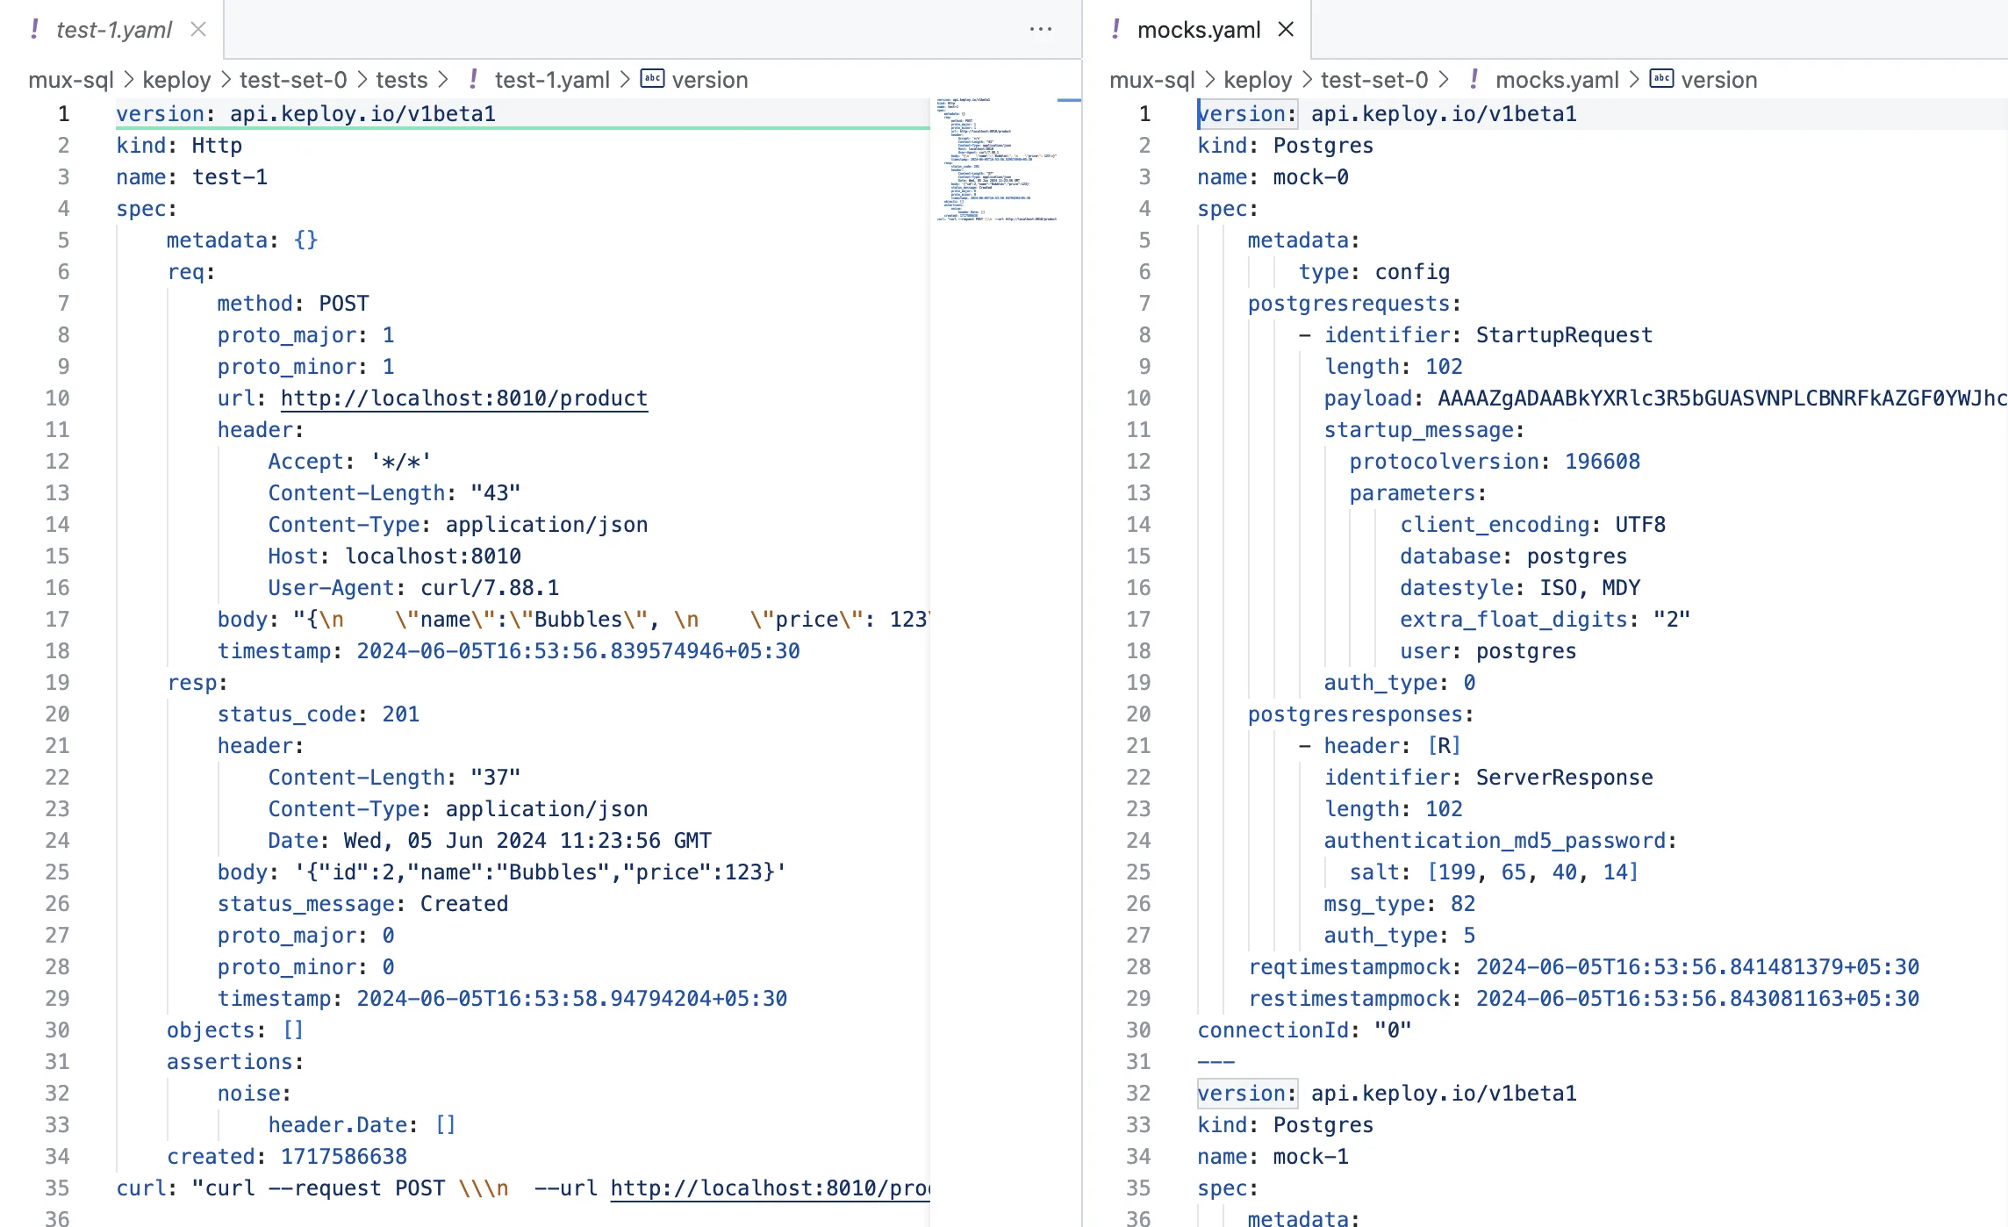Open mux-sql in the left breadcrumb
Image resolution: width=2008 pixels, height=1227 pixels.
pyautogui.click(x=71, y=80)
